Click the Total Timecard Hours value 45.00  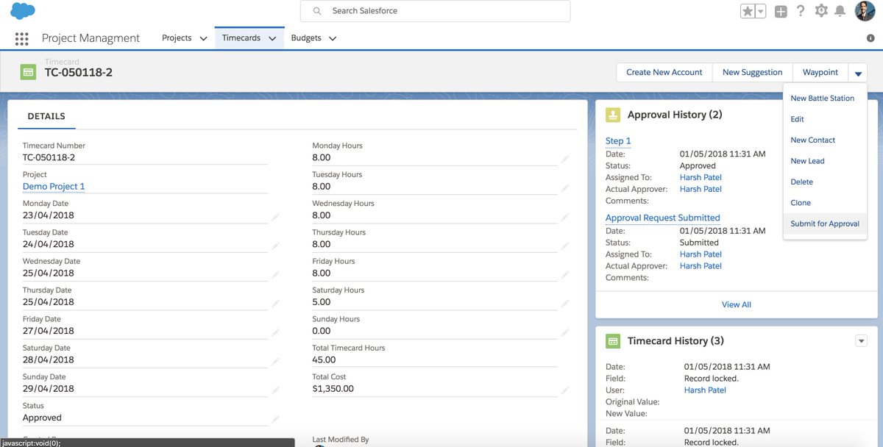tap(324, 360)
